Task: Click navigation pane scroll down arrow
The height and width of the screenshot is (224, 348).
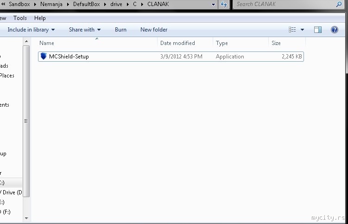Action: [26, 218]
